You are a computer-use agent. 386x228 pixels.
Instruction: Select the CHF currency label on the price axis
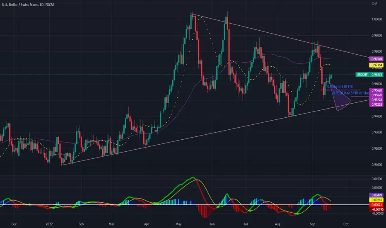coord(374,4)
